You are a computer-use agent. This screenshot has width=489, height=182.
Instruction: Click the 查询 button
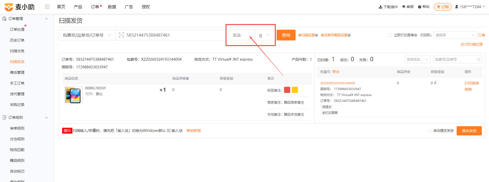[x=286, y=35]
